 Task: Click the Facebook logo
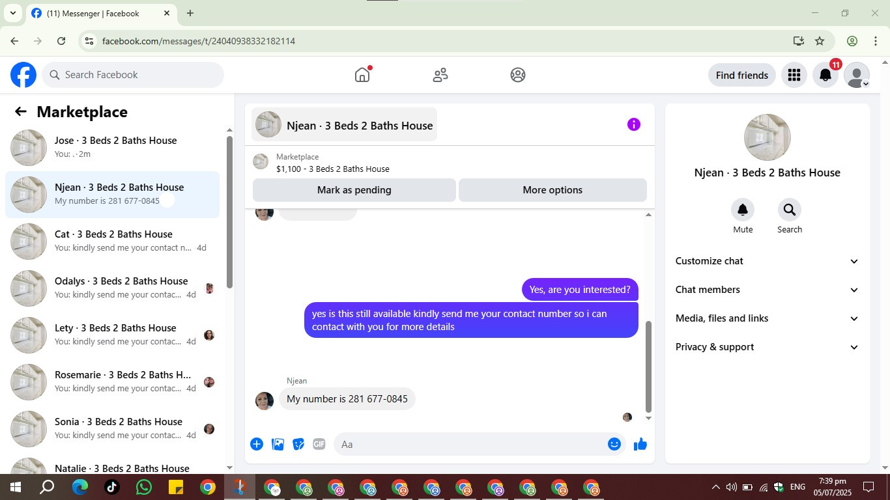[23, 75]
